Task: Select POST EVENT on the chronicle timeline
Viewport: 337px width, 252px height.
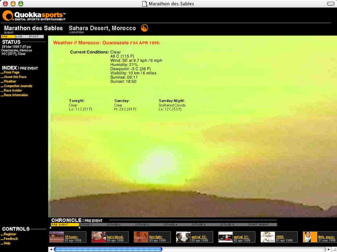Action: [263, 225]
